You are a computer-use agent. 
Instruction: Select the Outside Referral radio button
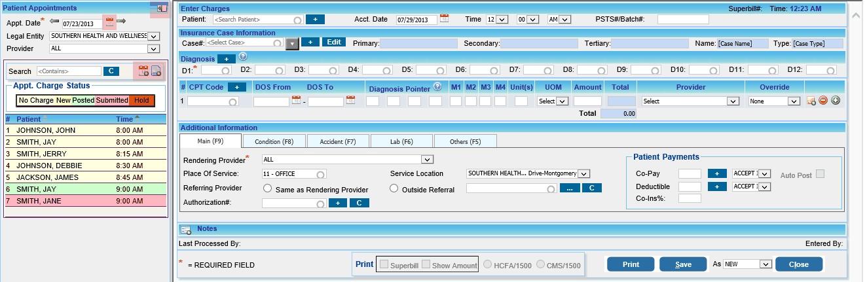pyautogui.click(x=394, y=188)
